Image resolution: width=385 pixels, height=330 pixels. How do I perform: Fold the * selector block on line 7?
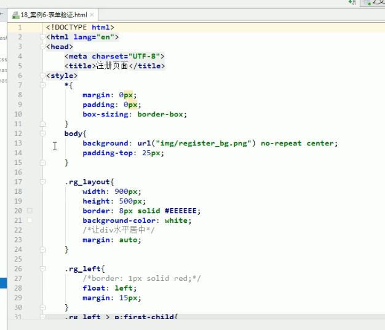[x=42, y=85]
